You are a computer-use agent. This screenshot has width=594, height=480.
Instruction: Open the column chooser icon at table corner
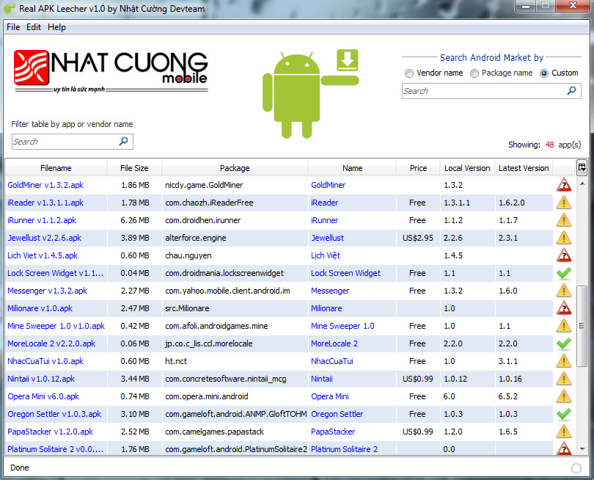tap(582, 167)
